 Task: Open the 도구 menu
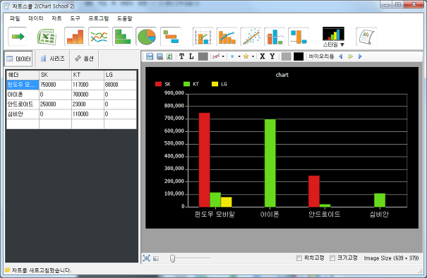[x=75, y=18]
